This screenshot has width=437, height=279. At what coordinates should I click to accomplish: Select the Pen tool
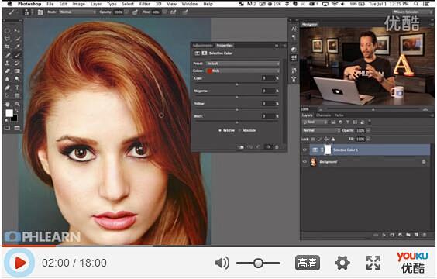[8, 88]
